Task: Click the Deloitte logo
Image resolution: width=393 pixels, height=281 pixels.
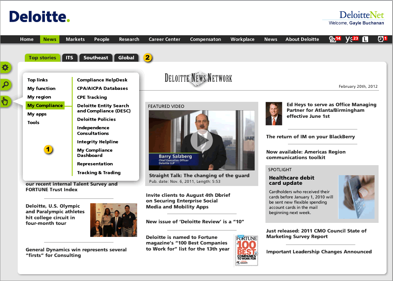Action: [40, 17]
